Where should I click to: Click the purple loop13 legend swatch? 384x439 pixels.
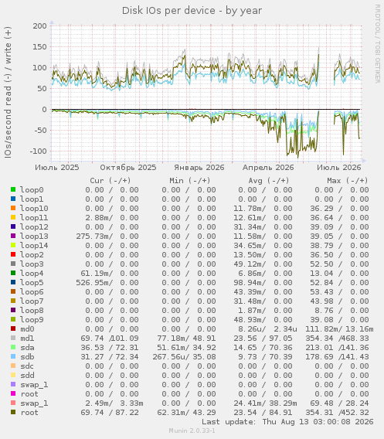click(13, 236)
